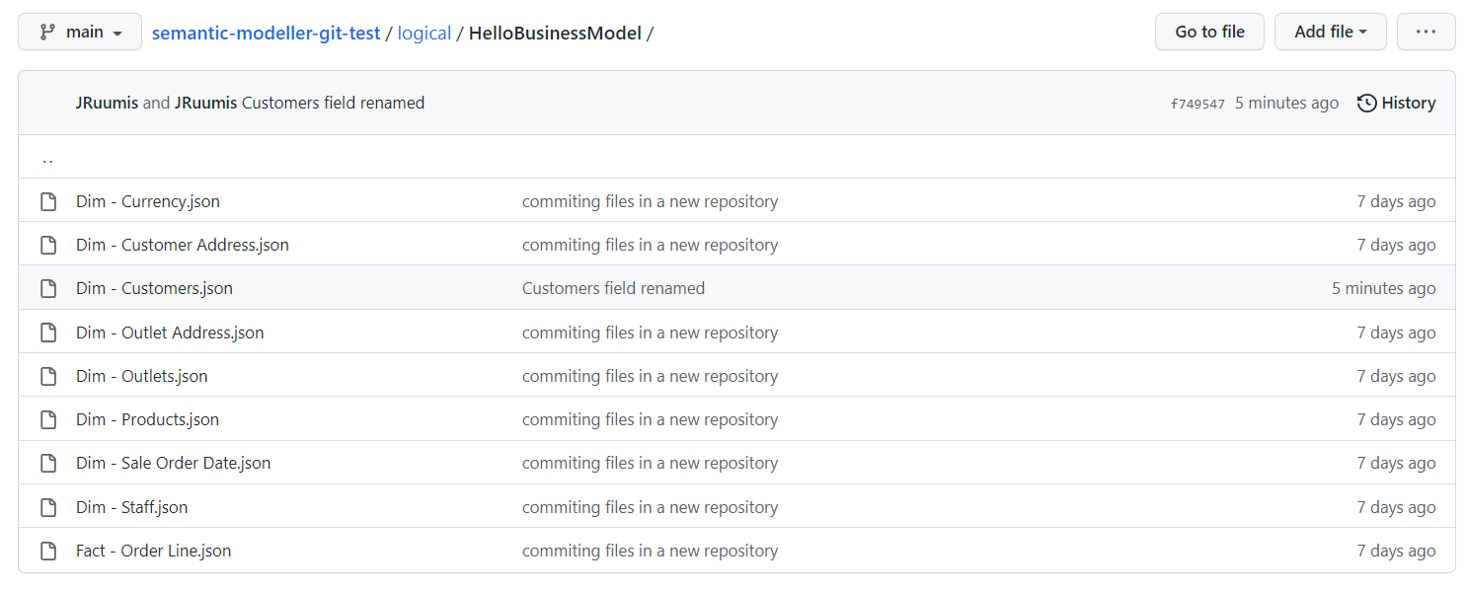1467x592 pixels.
Task: Open commit message in Fact - Order Line.json row
Action: click(650, 551)
